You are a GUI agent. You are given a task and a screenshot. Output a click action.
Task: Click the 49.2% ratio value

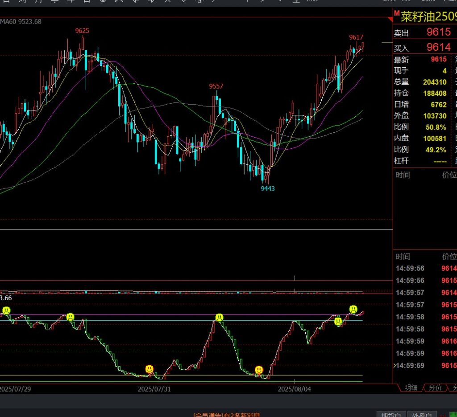(436, 150)
